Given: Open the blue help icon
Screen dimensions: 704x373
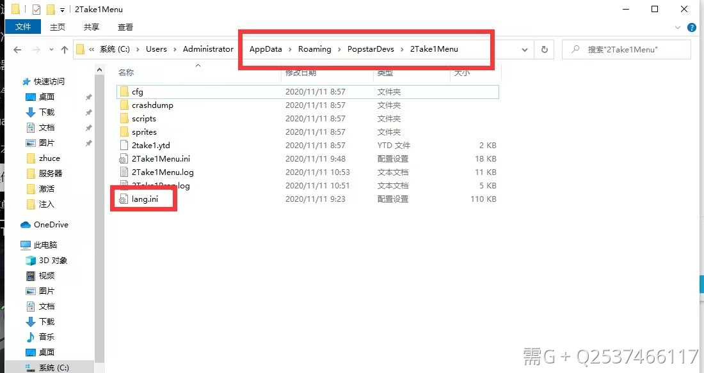Looking at the screenshot, I should point(692,27).
